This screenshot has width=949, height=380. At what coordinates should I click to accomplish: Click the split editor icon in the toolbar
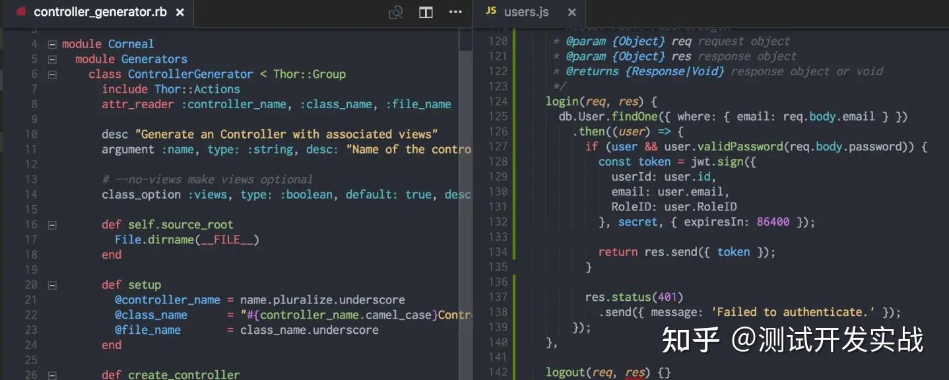click(x=425, y=12)
